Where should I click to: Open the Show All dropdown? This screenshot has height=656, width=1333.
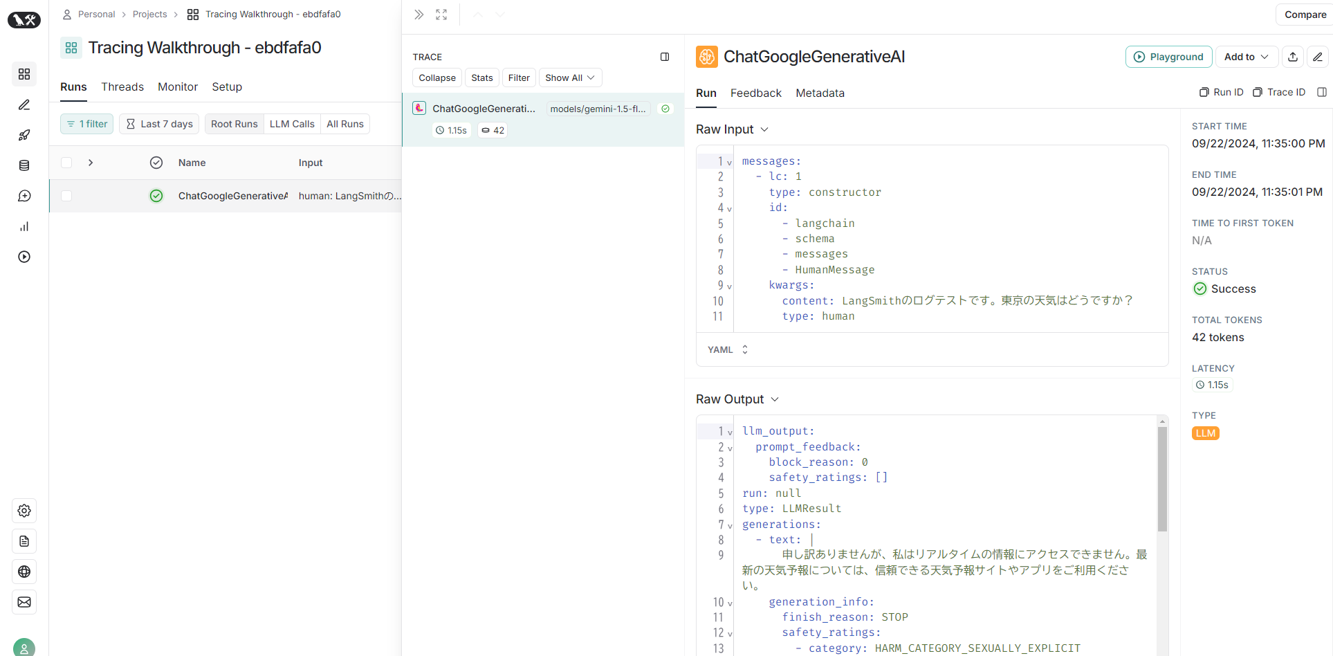click(x=570, y=78)
